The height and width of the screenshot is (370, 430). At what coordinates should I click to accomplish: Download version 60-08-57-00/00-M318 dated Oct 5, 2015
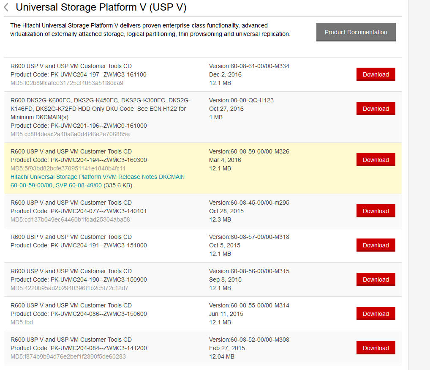[376, 245]
